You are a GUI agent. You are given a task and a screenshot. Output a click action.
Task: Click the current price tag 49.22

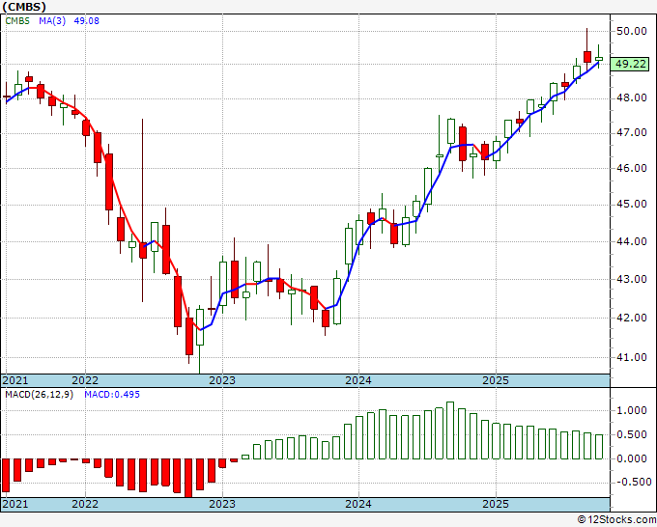630,64
